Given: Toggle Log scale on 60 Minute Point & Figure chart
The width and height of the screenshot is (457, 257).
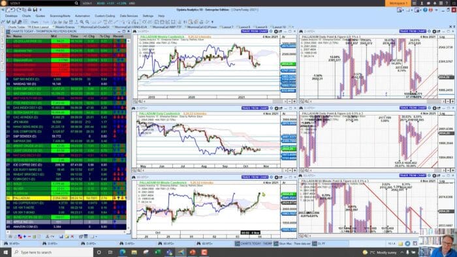Looking at the screenshot, I should coord(442,181).
